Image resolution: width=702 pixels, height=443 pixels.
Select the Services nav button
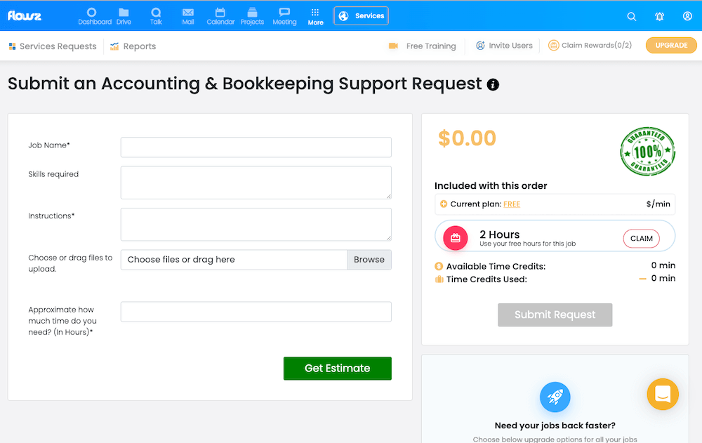pos(361,16)
